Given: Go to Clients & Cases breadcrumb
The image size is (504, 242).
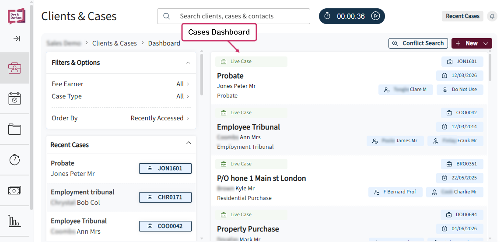Looking at the screenshot, I should (115, 43).
